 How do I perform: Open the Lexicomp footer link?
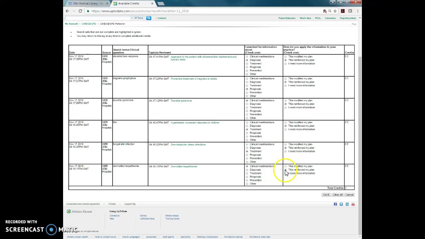[x=151, y=237]
